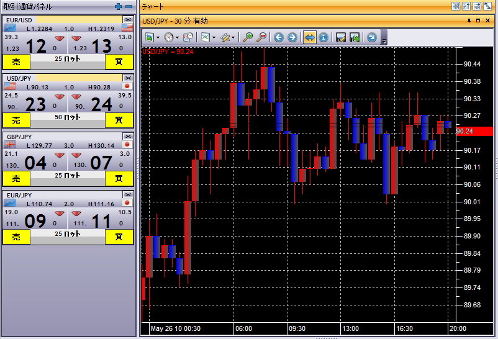Expand the drawing tools dropdown
498x339 pixels.
234,37
